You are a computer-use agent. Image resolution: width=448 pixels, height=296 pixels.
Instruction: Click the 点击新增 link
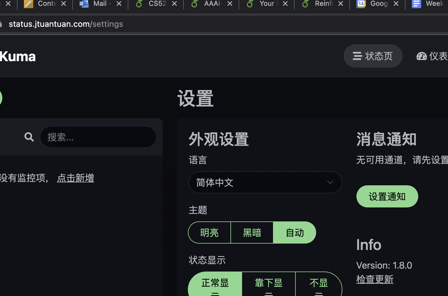click(76, 178)
